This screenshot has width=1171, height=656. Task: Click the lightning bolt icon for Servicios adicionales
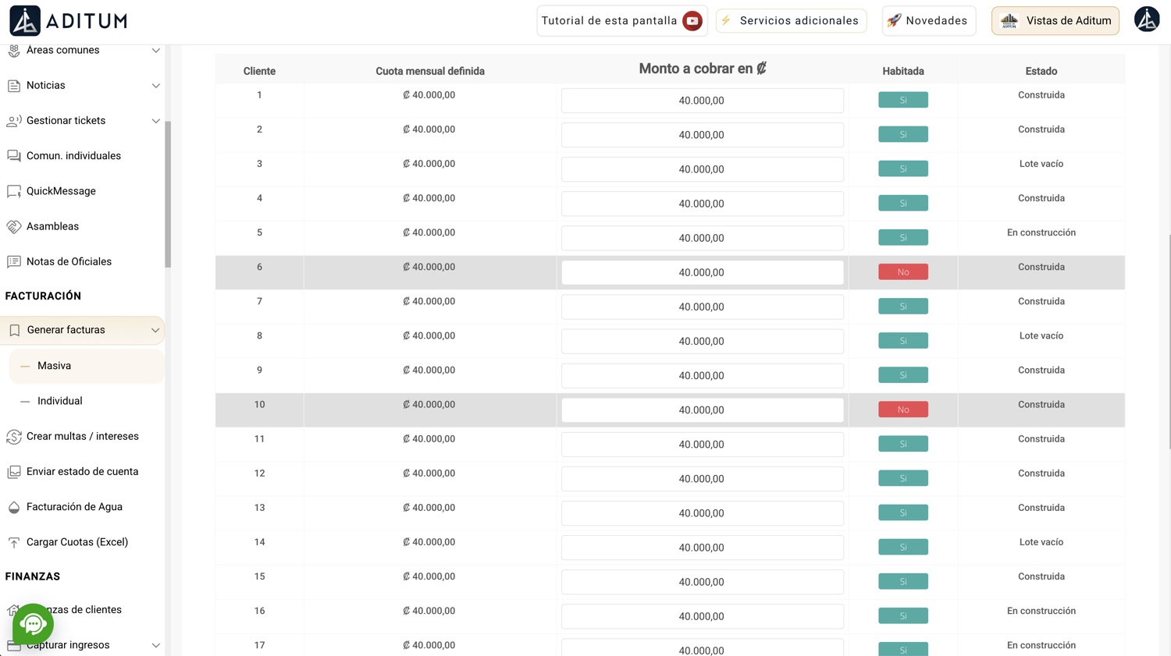pyautogui.click(x=726, y=20)
